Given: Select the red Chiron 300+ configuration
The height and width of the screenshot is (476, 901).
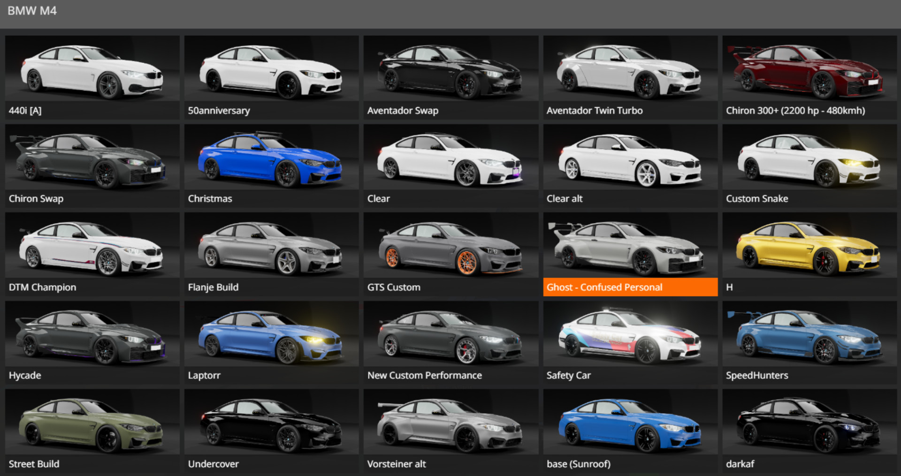Looking at the screenshot, I should (x=809, y=77).
